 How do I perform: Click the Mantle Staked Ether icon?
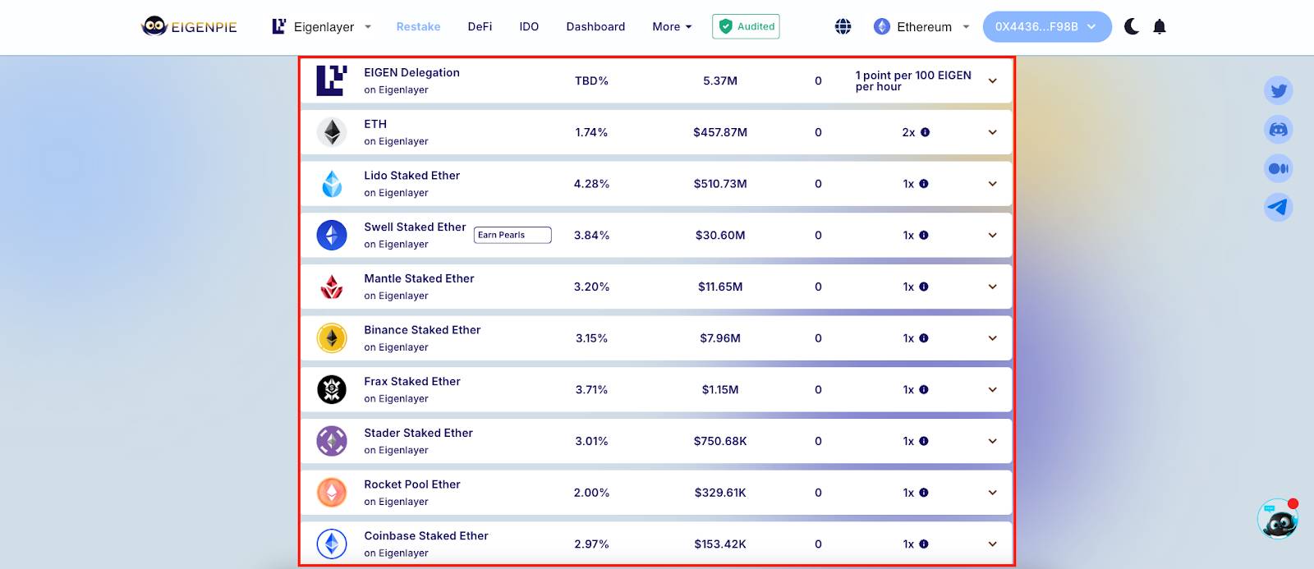tap(332, 287)
